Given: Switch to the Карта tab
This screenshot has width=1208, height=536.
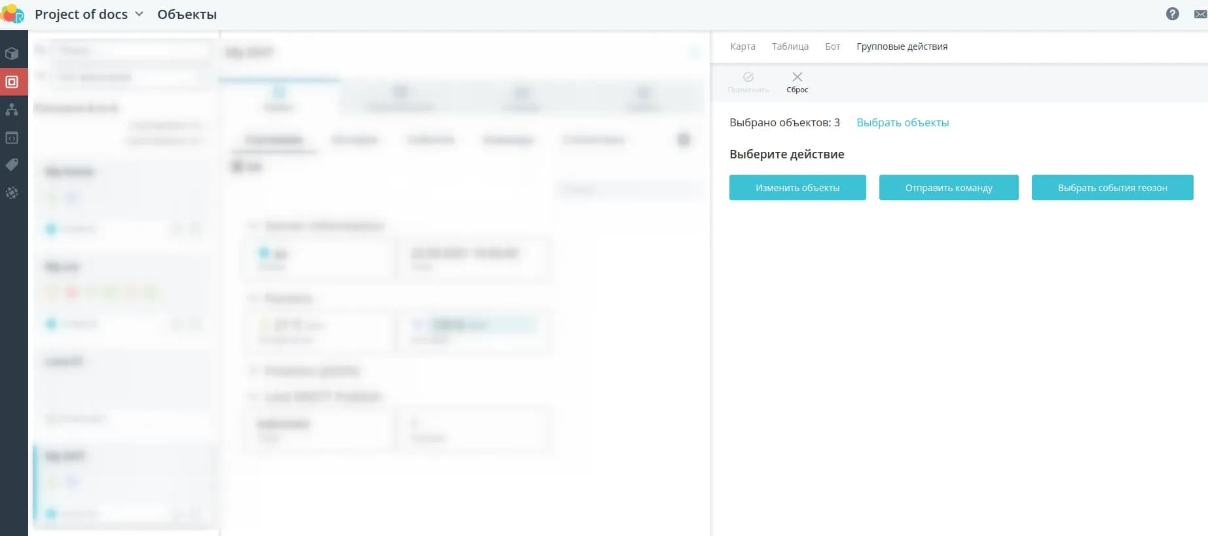Looking at the screenshot, I should (x=742, y=46).
